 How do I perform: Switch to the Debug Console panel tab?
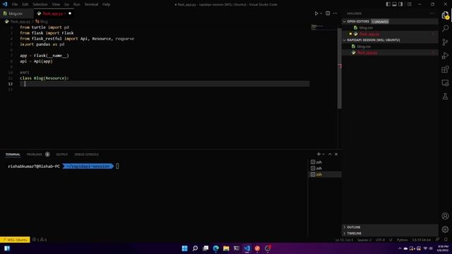pyautogui.click(x=86, y=155)
